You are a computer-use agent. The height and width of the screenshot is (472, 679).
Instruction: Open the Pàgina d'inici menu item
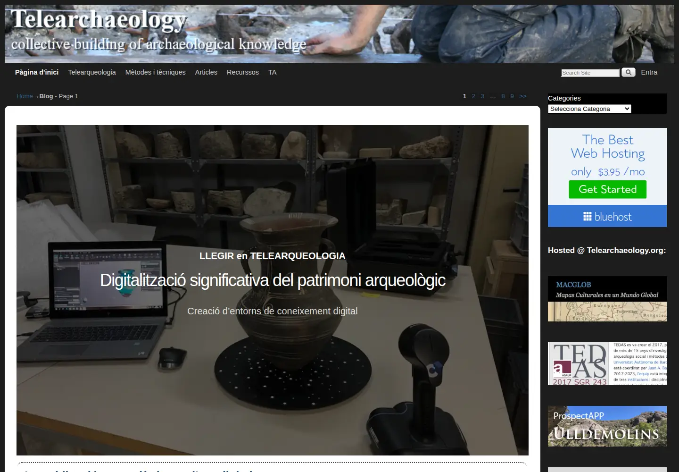(37, 72)
